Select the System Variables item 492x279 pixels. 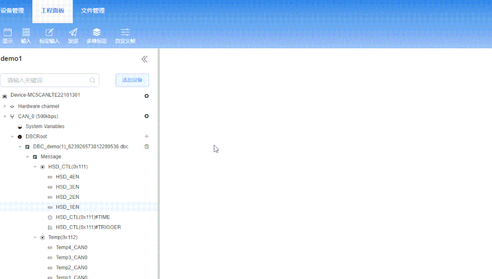tap(45, 126)
